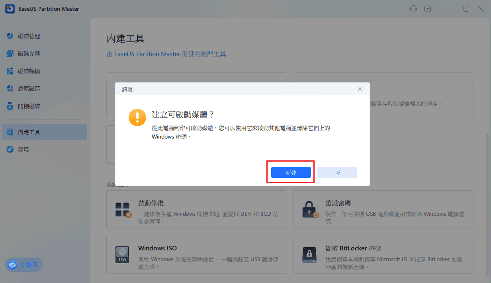The image size is (491, 283).
Task: Close the 訊息 dialog with its X
Action: 360,89
